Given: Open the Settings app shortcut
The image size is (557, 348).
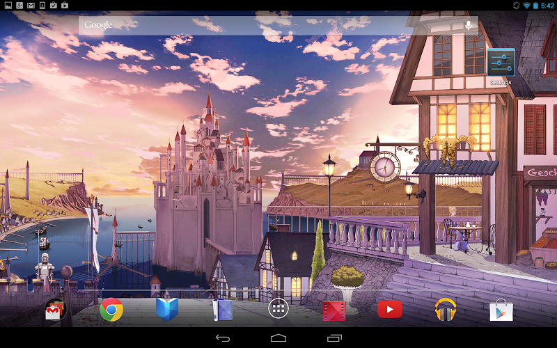Looking at the screenshot, I should point(501,66).
